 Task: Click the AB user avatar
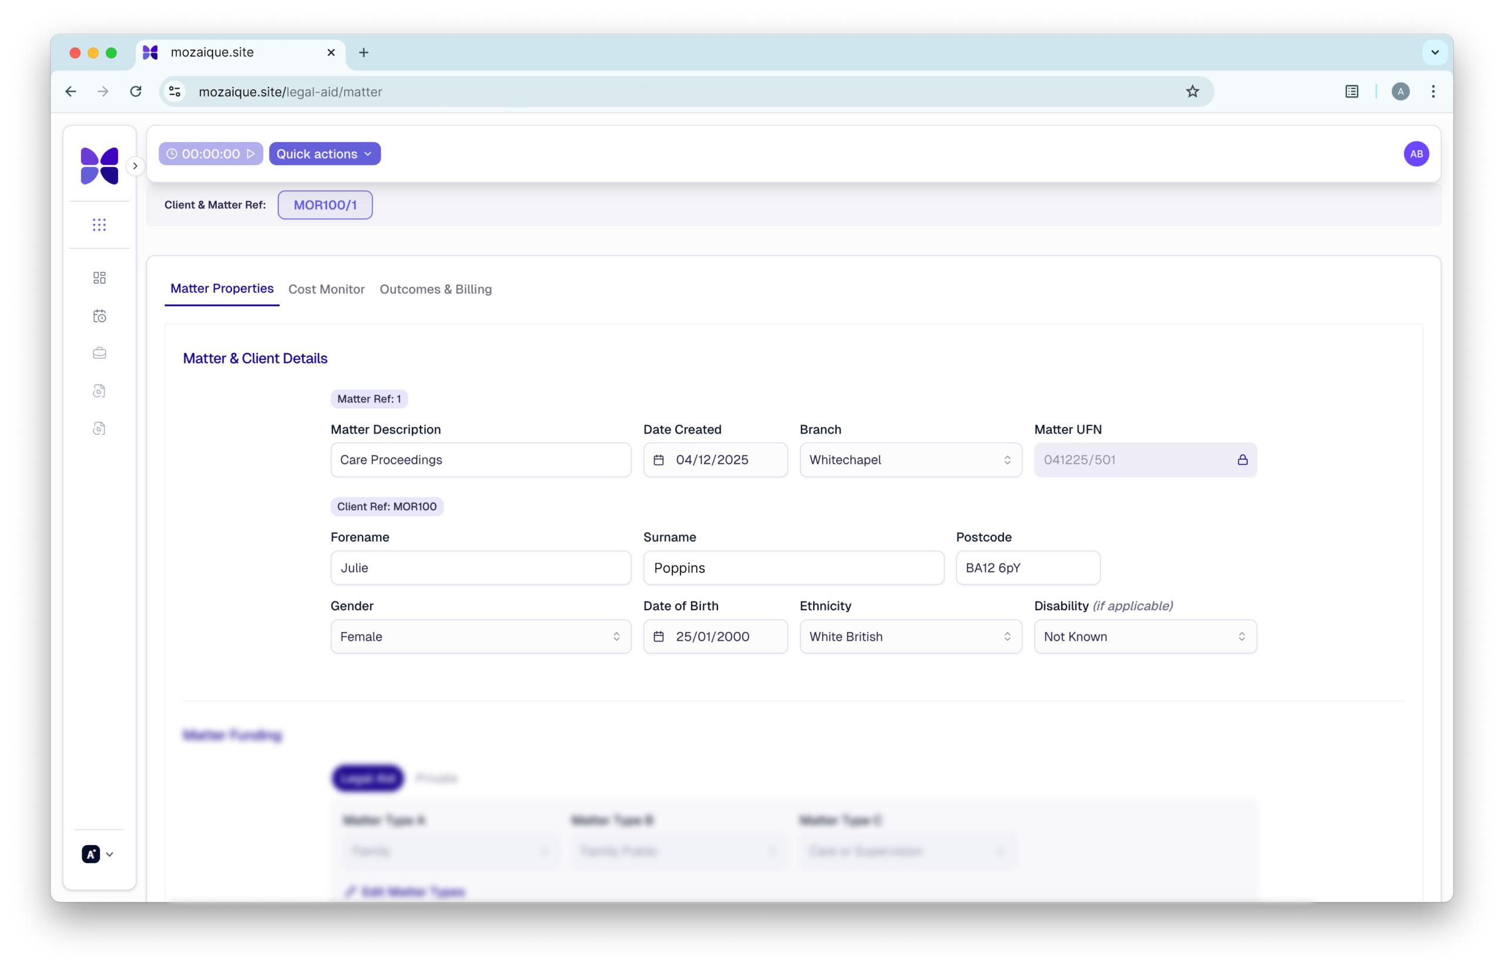tap(1416, 154)
